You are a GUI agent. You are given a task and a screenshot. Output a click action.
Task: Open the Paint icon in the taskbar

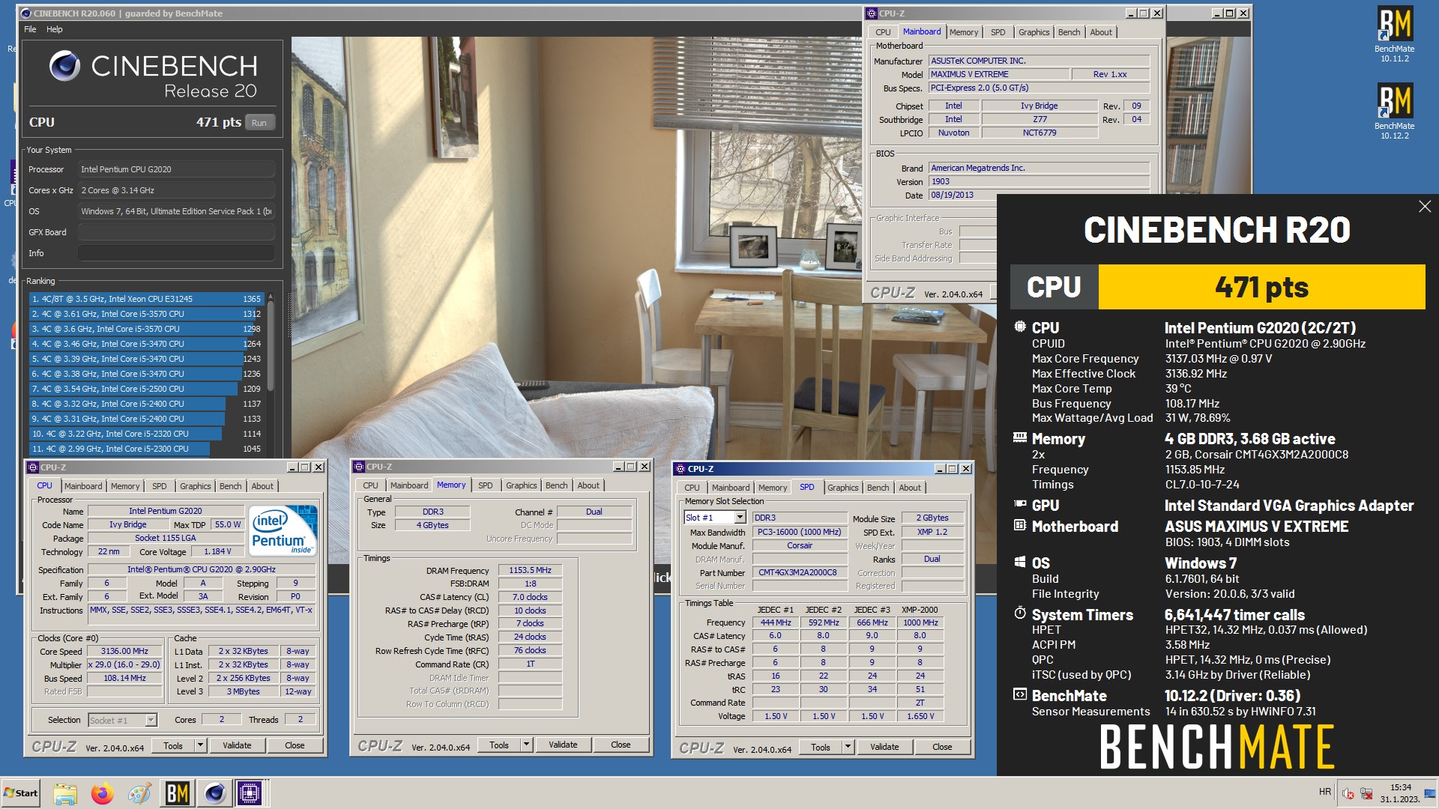click(x=139, y=793)
